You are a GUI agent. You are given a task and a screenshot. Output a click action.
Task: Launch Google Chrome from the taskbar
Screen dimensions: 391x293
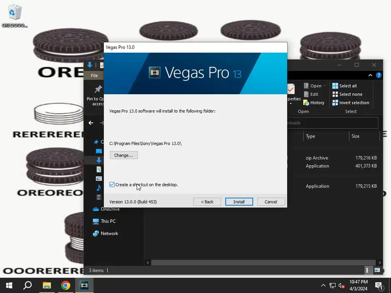click(66, 285)
